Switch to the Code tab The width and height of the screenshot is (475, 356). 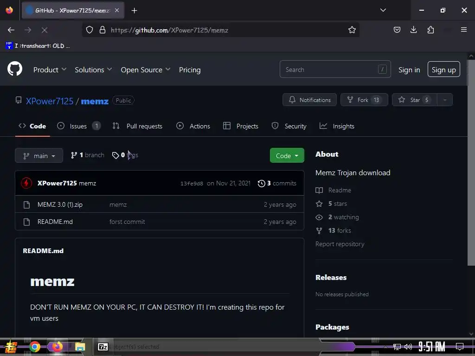click(x=32, y=126)
